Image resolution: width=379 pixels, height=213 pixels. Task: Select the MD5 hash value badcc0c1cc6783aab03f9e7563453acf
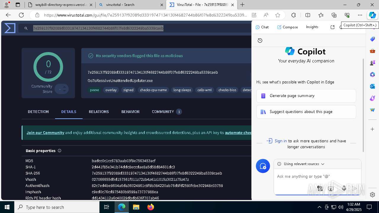(x=123, y=161)
